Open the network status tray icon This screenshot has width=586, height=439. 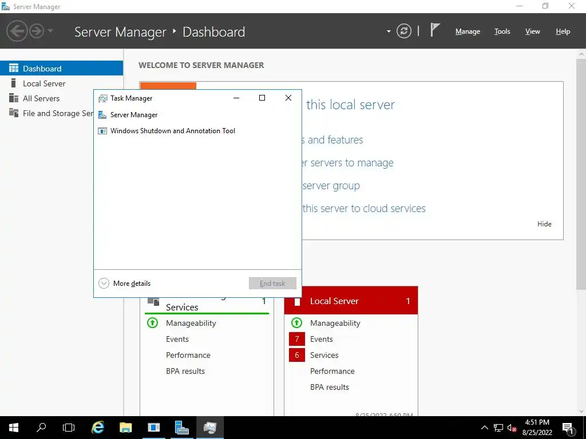pyautogui.click(x=498, y=428)
